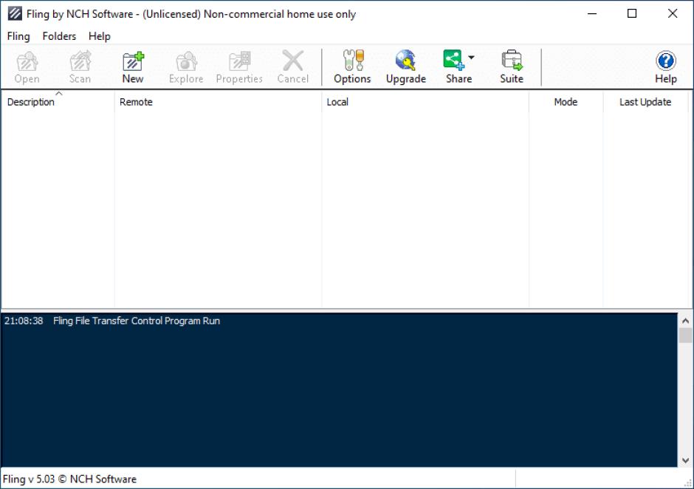Viewport: 694px width, 489px height.
Task: Close the Fling window
Action: (673, 14)
